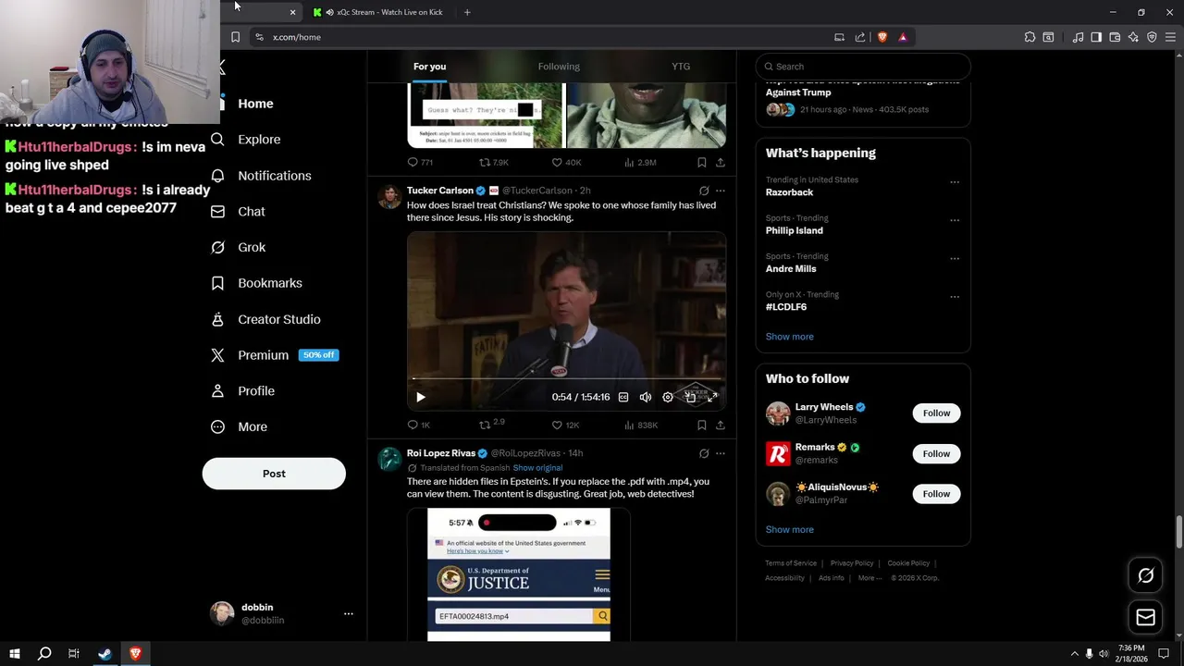View analytics 838K on Tucker post
Screen dimensions: 1184x666
[641, 425]
